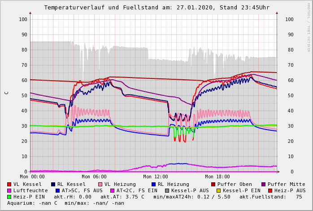This screenshot has height=211, width=313.
Task: Click the gray Kessel-P AUS legend swatch
Action: (167, 191)
